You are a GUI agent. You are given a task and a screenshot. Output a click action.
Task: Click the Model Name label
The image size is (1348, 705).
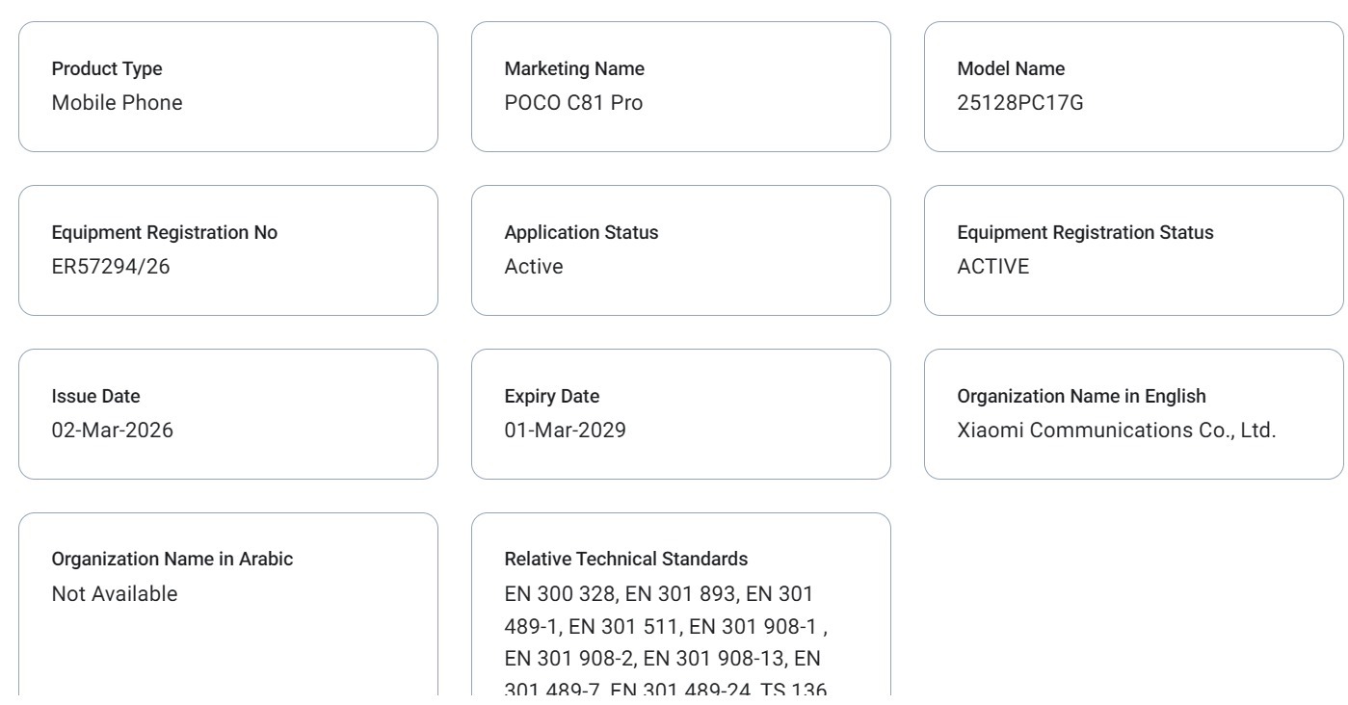[1011, 69]
